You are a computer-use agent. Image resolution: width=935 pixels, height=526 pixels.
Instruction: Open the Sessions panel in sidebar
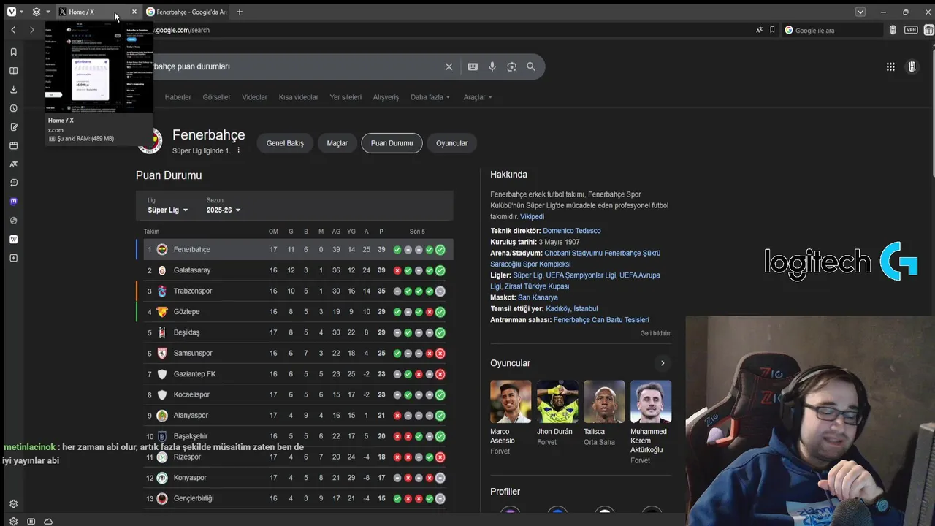13,183
